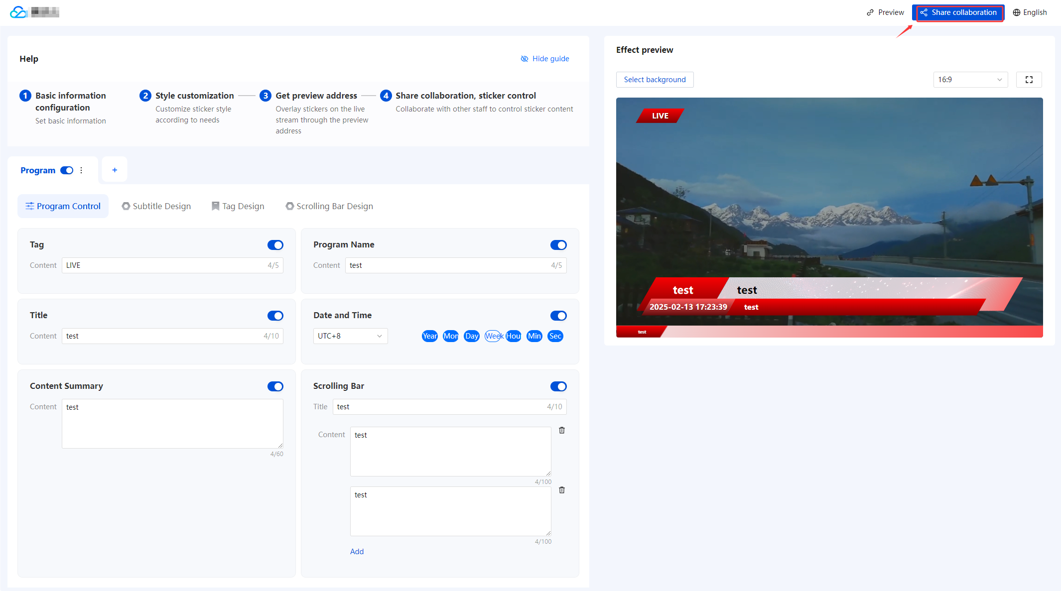Click the fullscreen preview icon
1061x591 pixels.
tap(1029, 80)
